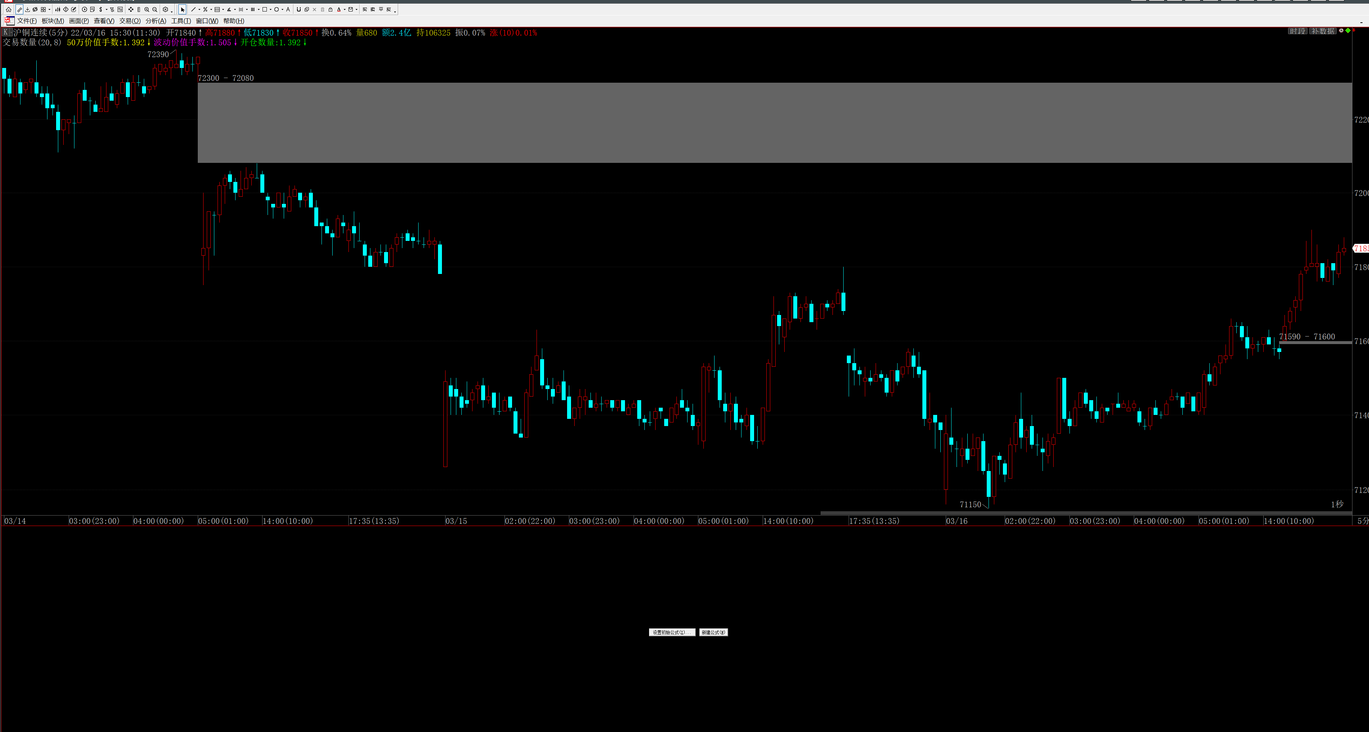Select the parallel lines channel tool
The width and height of the screenshot is (1369, 732).
(241, 10)
